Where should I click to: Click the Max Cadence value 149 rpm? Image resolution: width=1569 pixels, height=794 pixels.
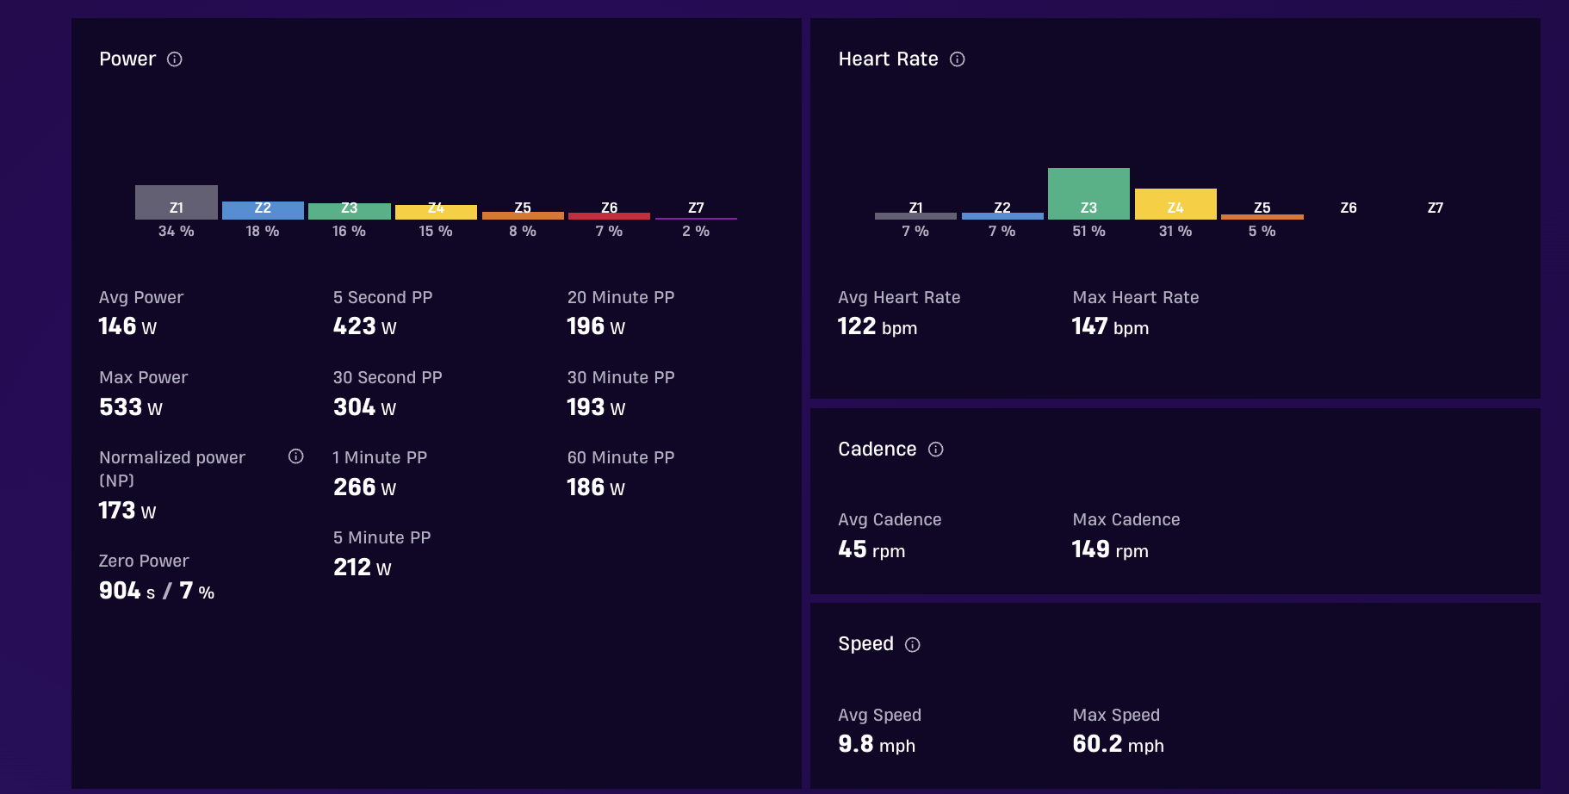[1110, 549]
